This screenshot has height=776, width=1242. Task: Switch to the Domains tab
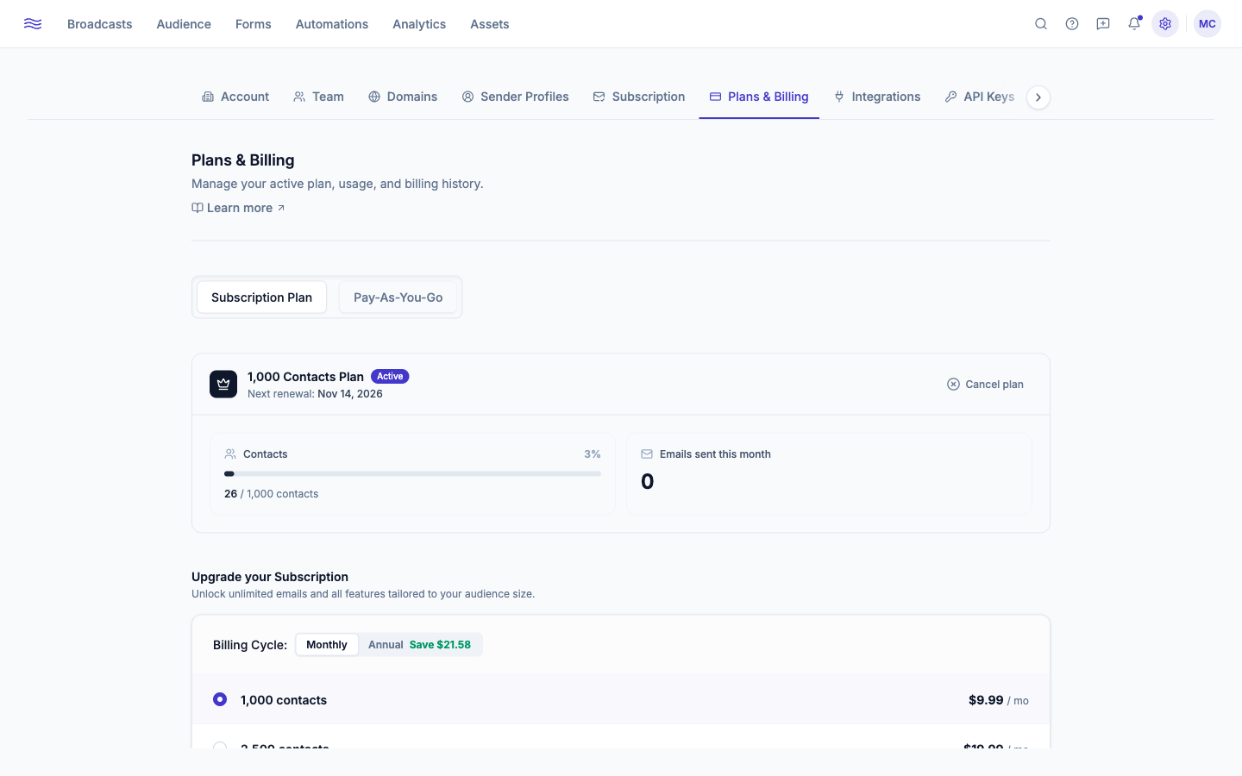click(403, 97)
